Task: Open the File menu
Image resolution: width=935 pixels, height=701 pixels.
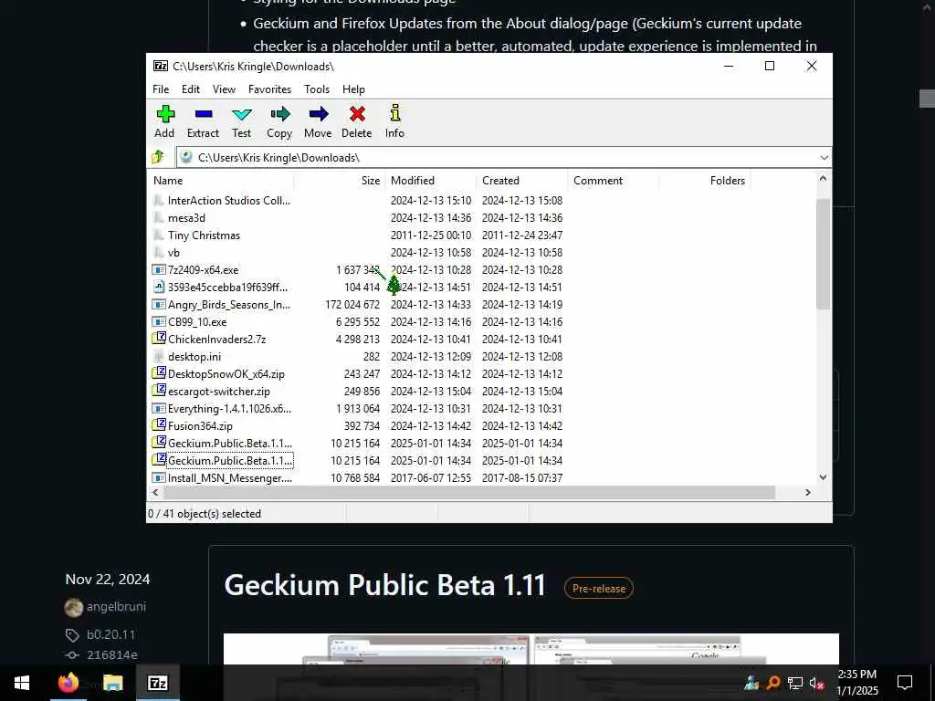Action: click(x=161, y=89)
